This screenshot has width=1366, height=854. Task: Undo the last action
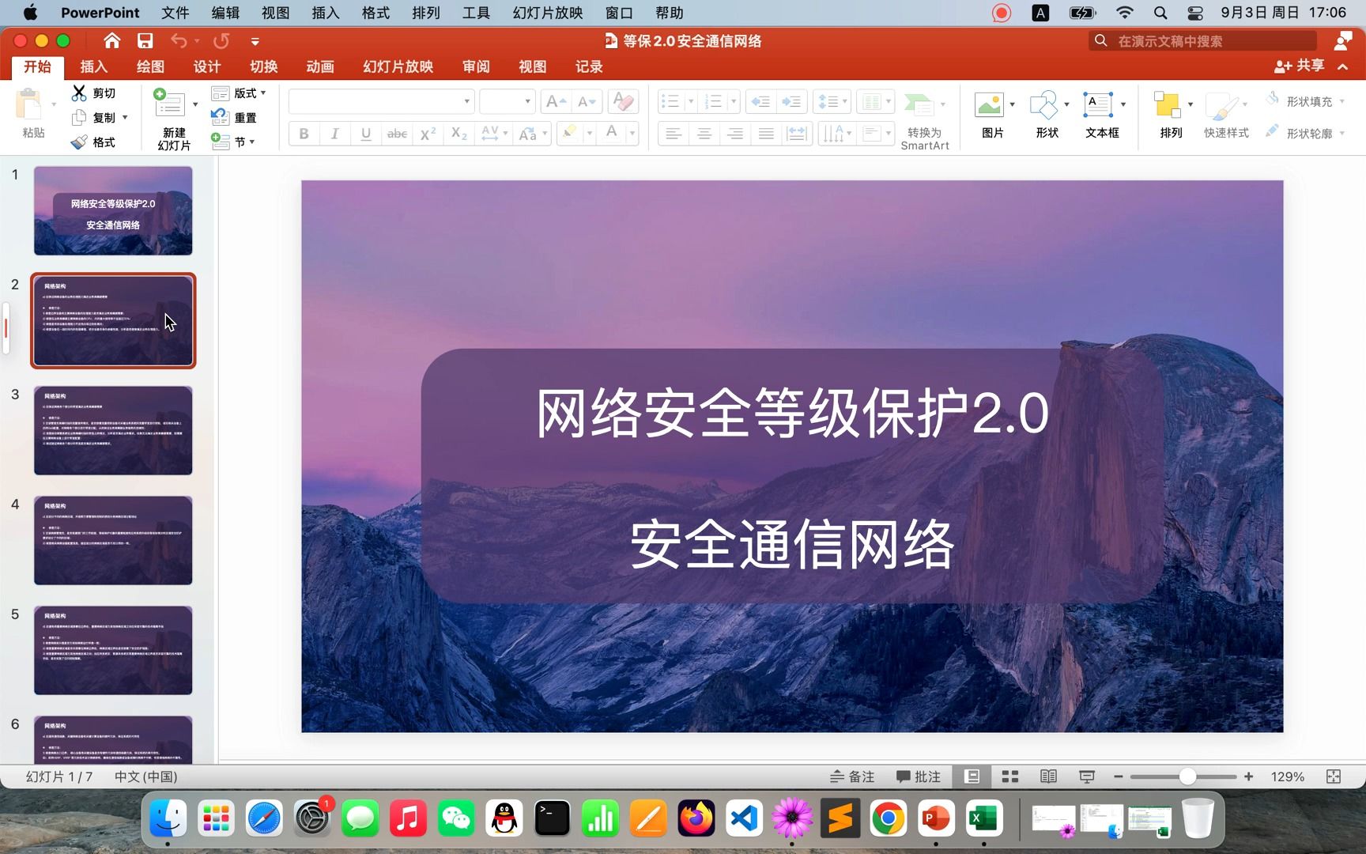click(179, 41)
